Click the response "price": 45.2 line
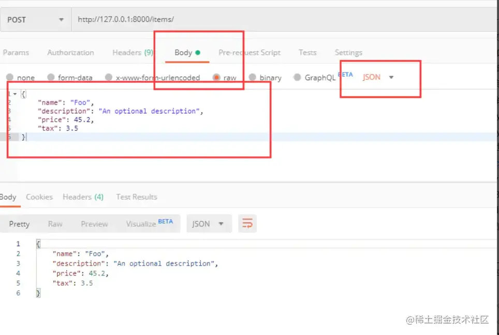This screenshot has width=499, height=335. click(x=81, y=273)
